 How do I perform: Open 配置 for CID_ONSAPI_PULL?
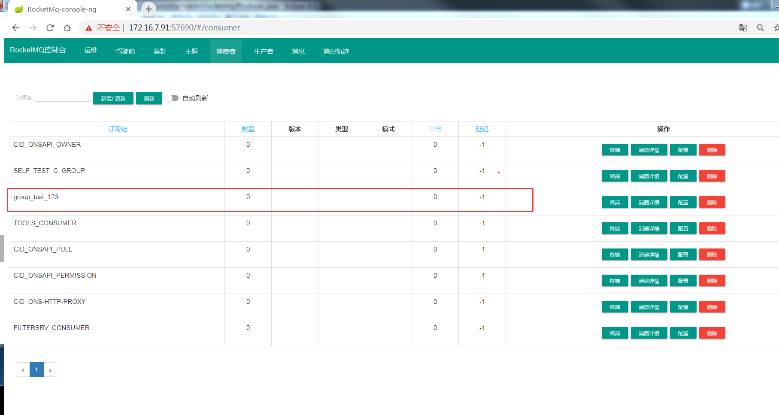[683, 254]
